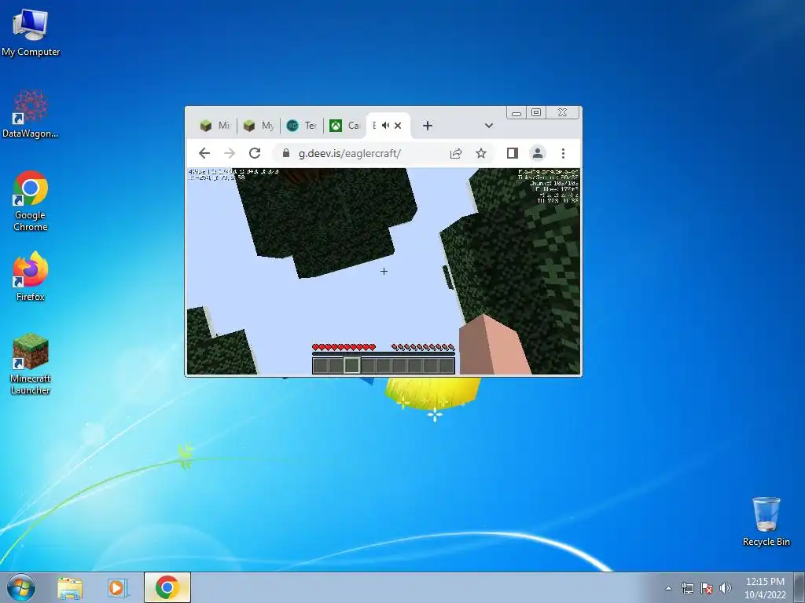This screenshot has height=603, width=805.
Task: Open the DataWagon desktop shortcut
Action: click(31, 114)
